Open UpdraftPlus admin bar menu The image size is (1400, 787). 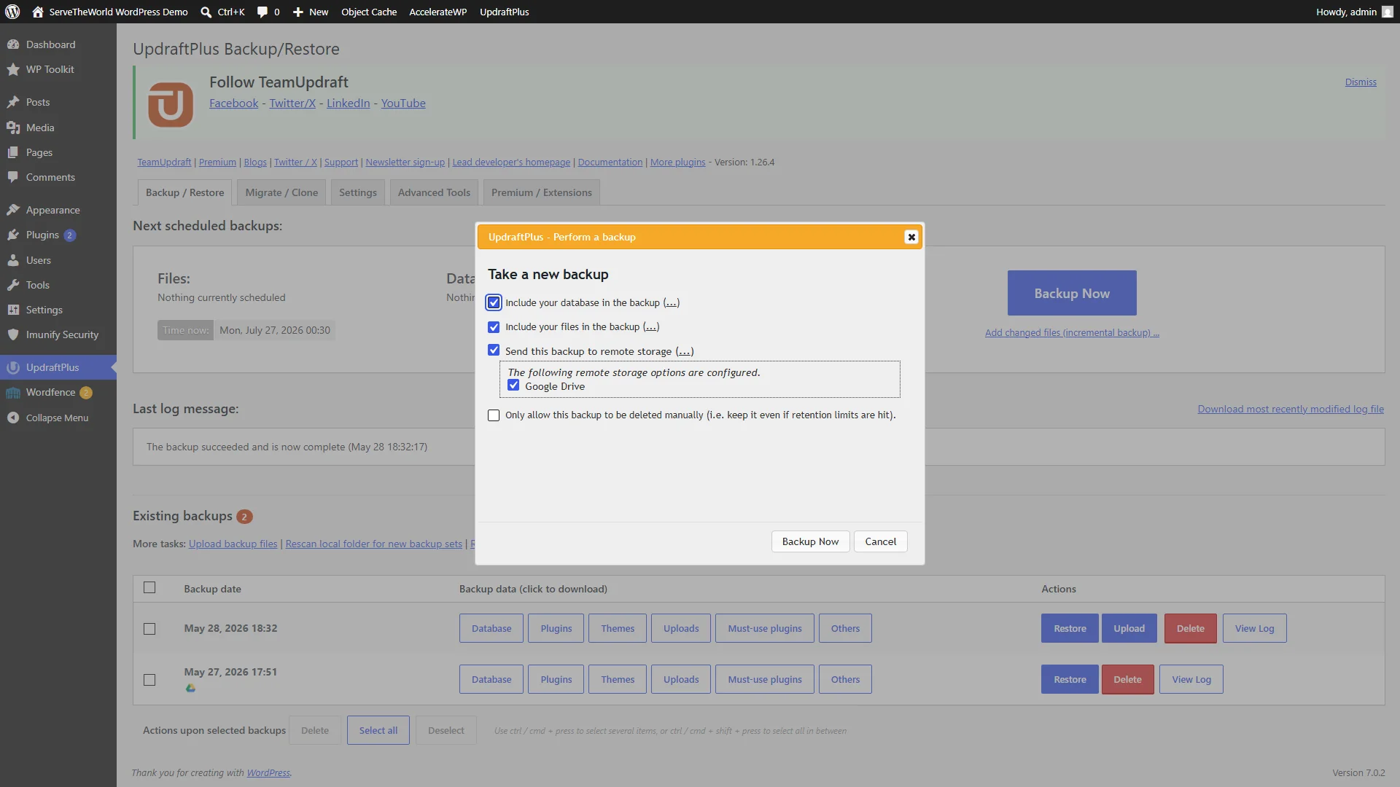pyautogui.click(x=505, y=12)
